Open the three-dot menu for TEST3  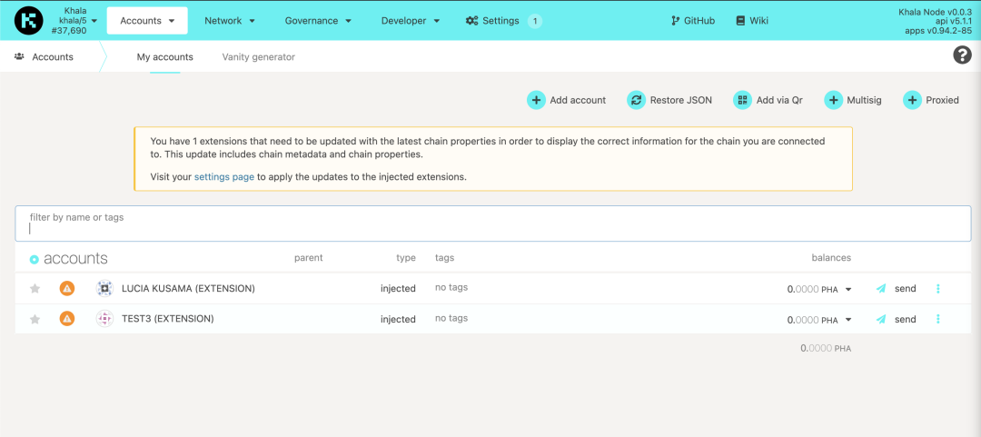(x=938, y=319)
